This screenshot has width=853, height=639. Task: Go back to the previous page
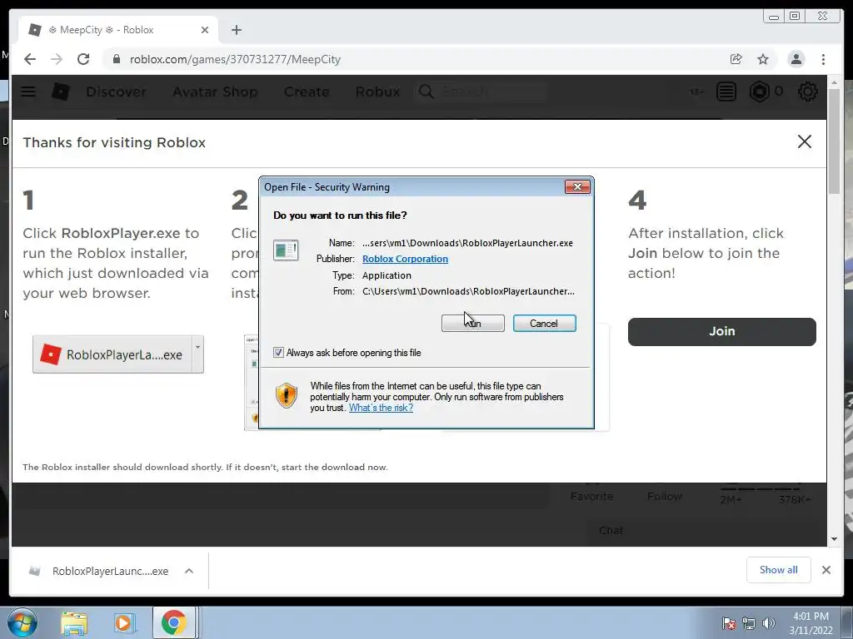[x=30, y=59]
